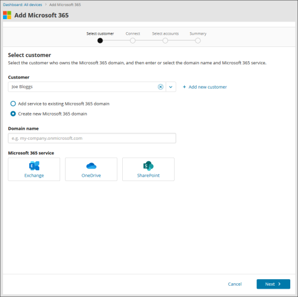
Task: Select Create new Microsoft 365 domain option
Action: pyautogui.click(x=13, y=114)
